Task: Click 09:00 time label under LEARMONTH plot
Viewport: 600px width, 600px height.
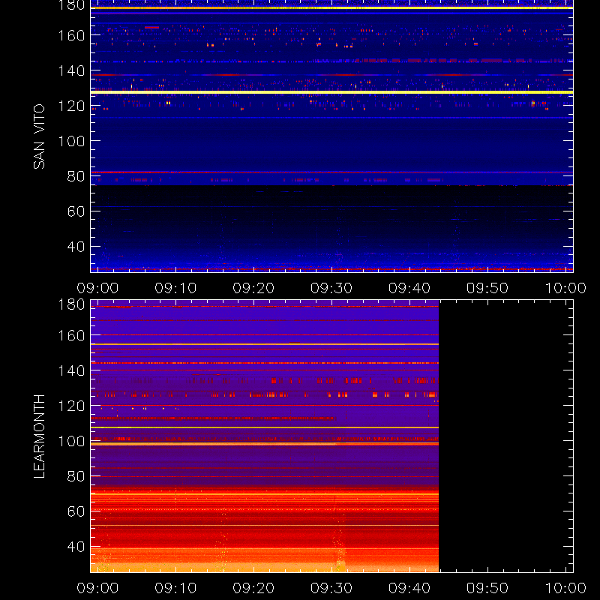Action: click(97, 588)
